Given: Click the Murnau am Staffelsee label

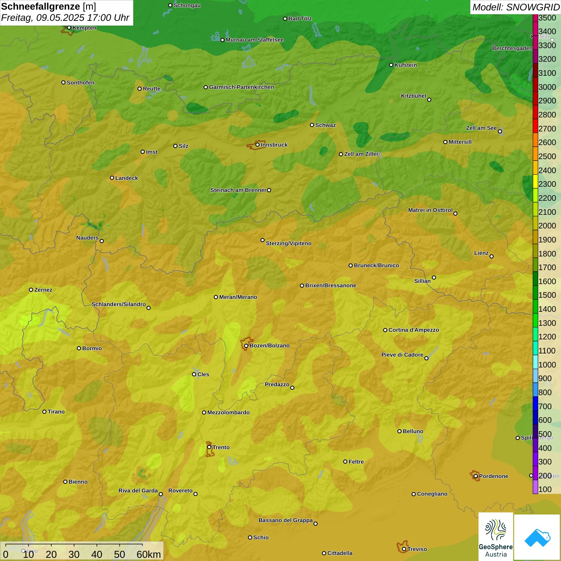Looking at the screenshot, I should click(255, 40).
